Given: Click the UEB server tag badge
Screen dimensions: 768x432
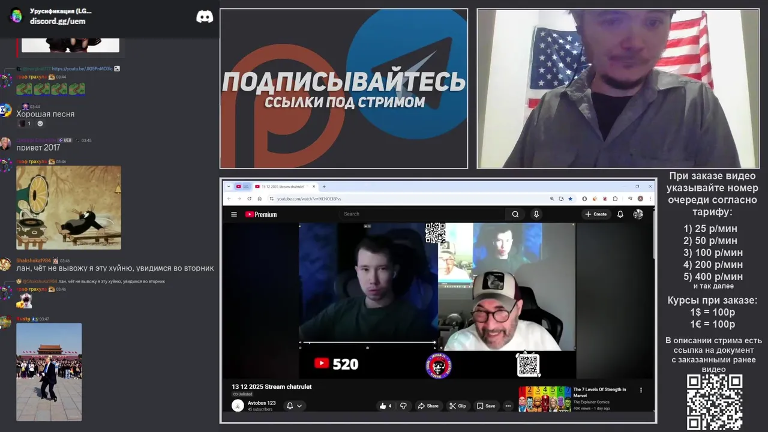Looking at the screenshot, I should (x=65, y=140).
